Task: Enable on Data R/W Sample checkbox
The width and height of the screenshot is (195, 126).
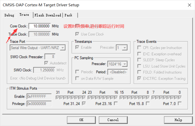Action: pyautogui.click(x=77, y=78)
